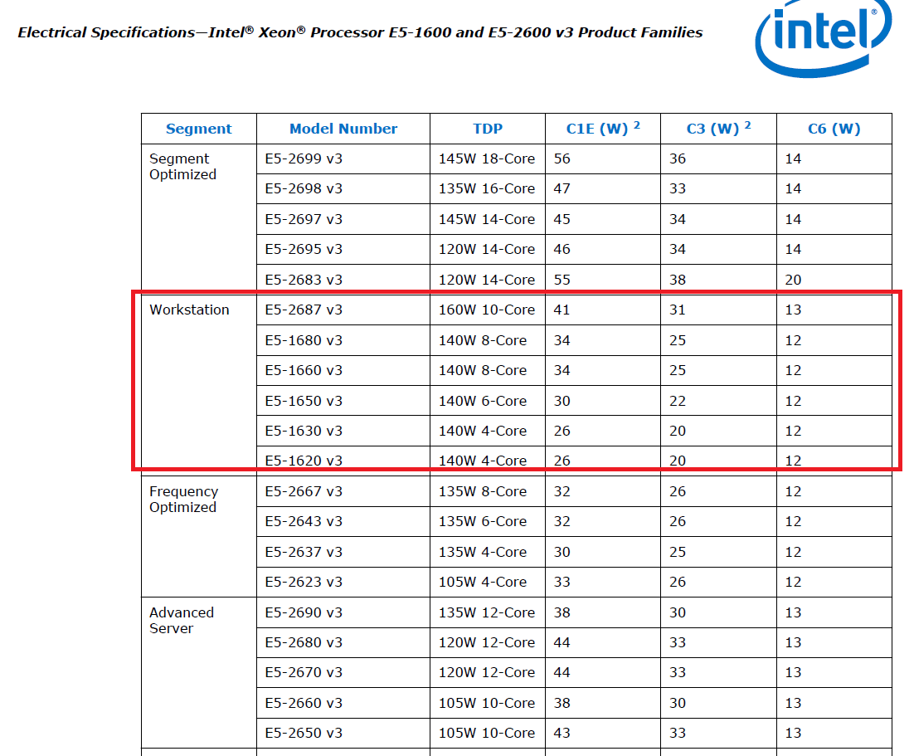
Task: Click the C1E (W) column header
Action: (x=603, y=129)
